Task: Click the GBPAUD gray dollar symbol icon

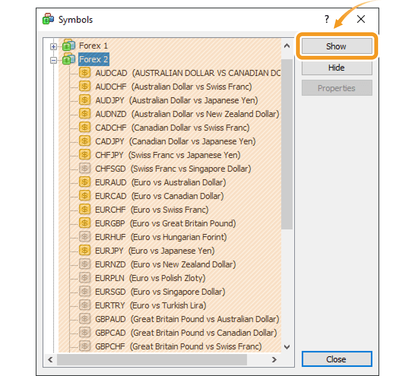Action: (x=85, y=319)
